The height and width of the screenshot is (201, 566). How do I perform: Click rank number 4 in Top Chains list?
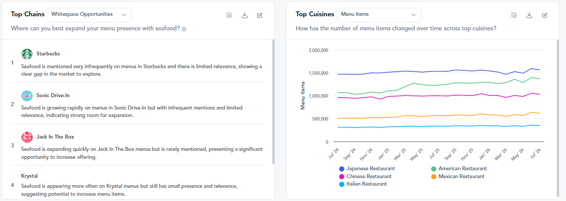[x=12, y=185]
